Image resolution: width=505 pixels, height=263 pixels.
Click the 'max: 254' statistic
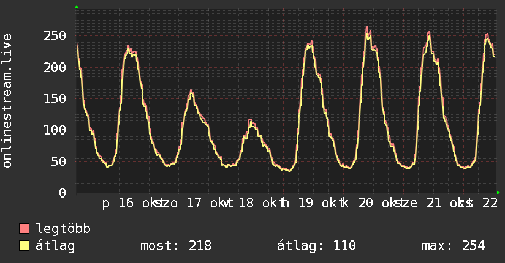[x=454, y=246]
